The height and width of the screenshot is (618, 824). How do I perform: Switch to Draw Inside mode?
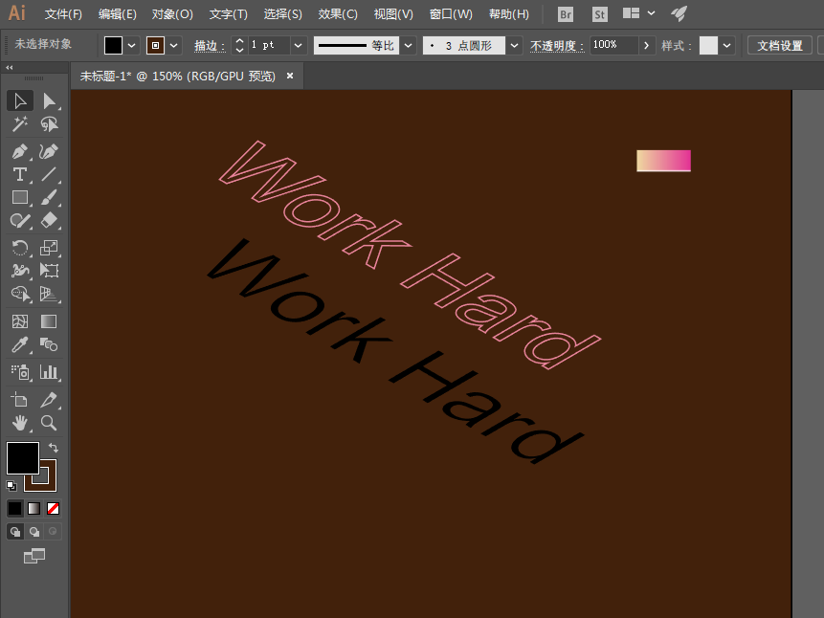53,531
